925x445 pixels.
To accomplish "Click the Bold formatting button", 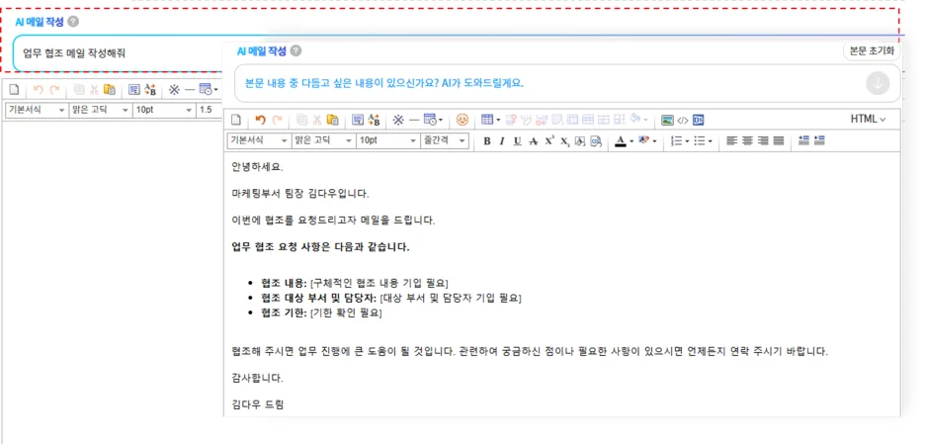I will (x=486, y=141).
